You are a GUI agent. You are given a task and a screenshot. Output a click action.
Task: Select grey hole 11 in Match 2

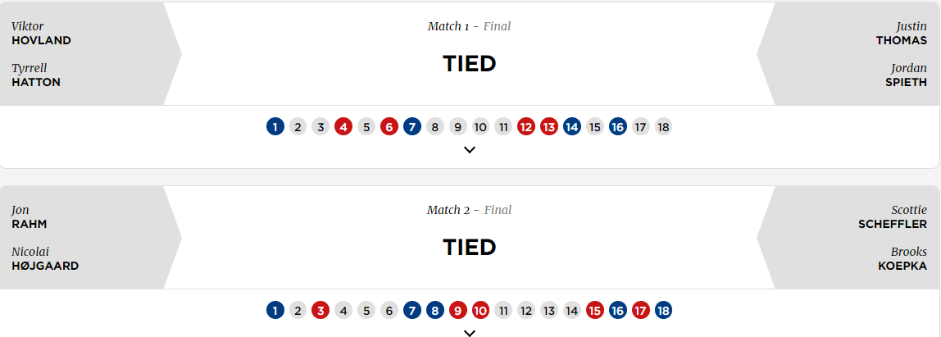tap(503, 311)
